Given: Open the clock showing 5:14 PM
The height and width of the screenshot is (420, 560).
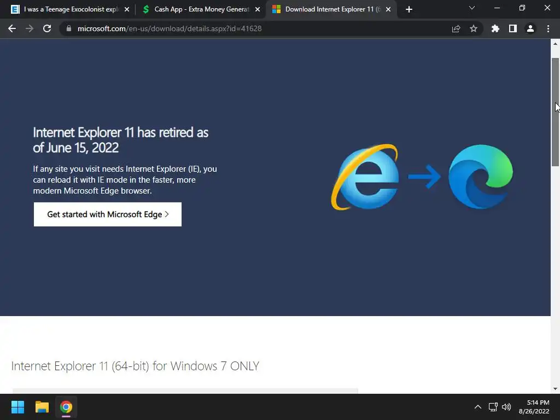Looking at the screenshot, I should coord(534,407).
